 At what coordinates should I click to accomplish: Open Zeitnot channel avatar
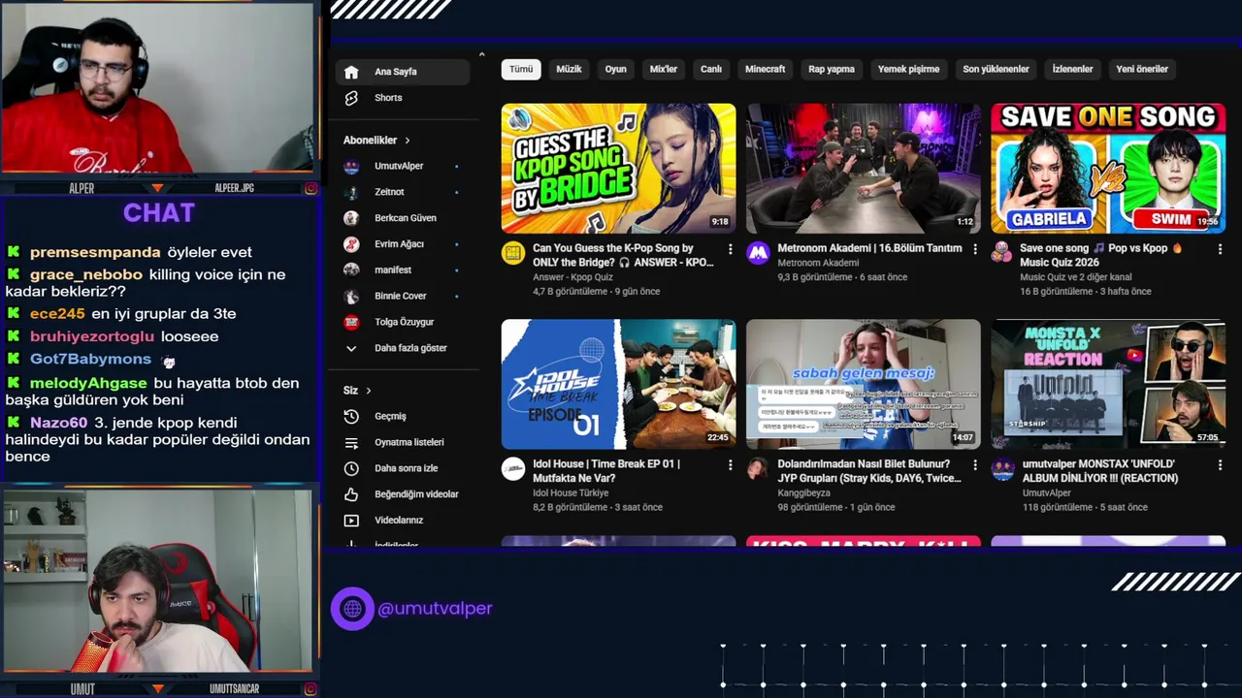351,192
